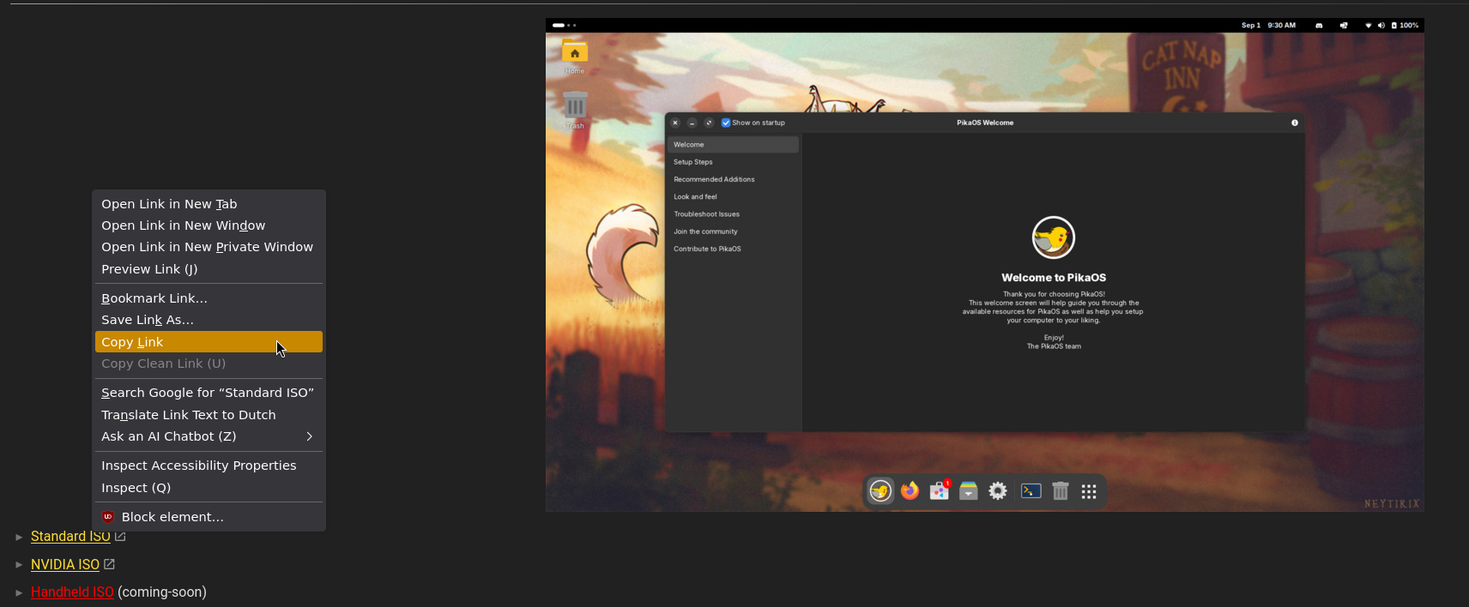This screenshot has height=607, width=1469.
Task: Choose Open Link in New Tab
Action: (209, 204)
